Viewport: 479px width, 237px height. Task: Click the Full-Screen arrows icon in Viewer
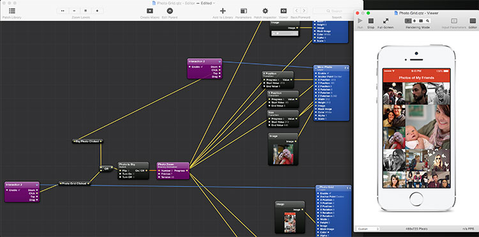386,21
